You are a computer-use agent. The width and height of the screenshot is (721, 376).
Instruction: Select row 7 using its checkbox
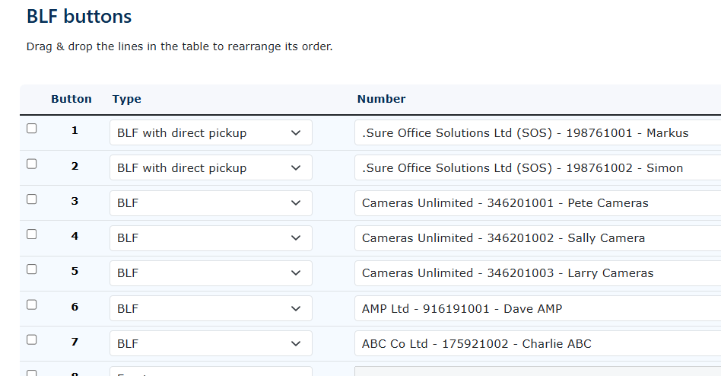(32, 339)
